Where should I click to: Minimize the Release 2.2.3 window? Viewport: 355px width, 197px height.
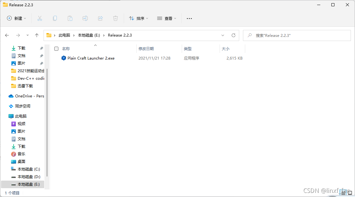tap(319, 5)
